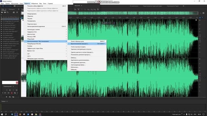Screen dimensions: 207x116
Task: Choose Шумоподавление (процесс)... in the submenu
Action: click(x=87, y=44)
